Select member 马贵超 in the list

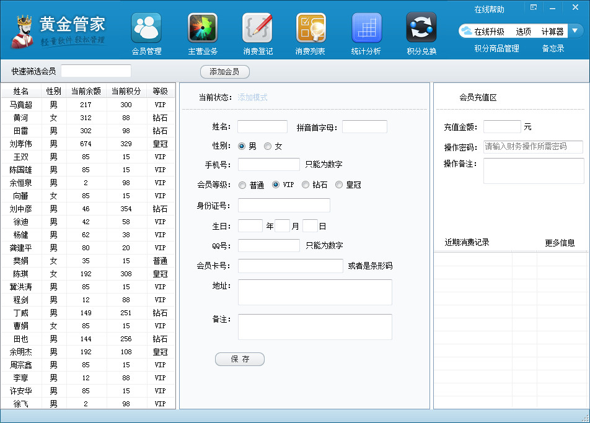coord(88,105)
